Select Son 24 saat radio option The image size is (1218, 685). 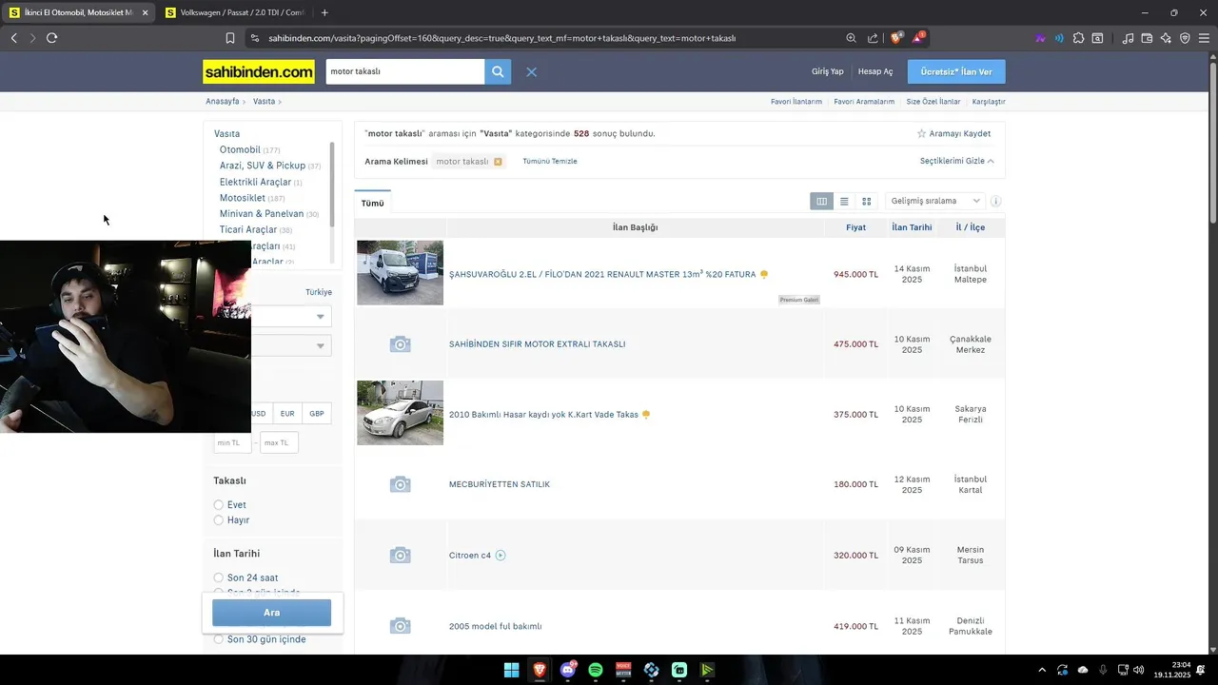click(219, 577)
